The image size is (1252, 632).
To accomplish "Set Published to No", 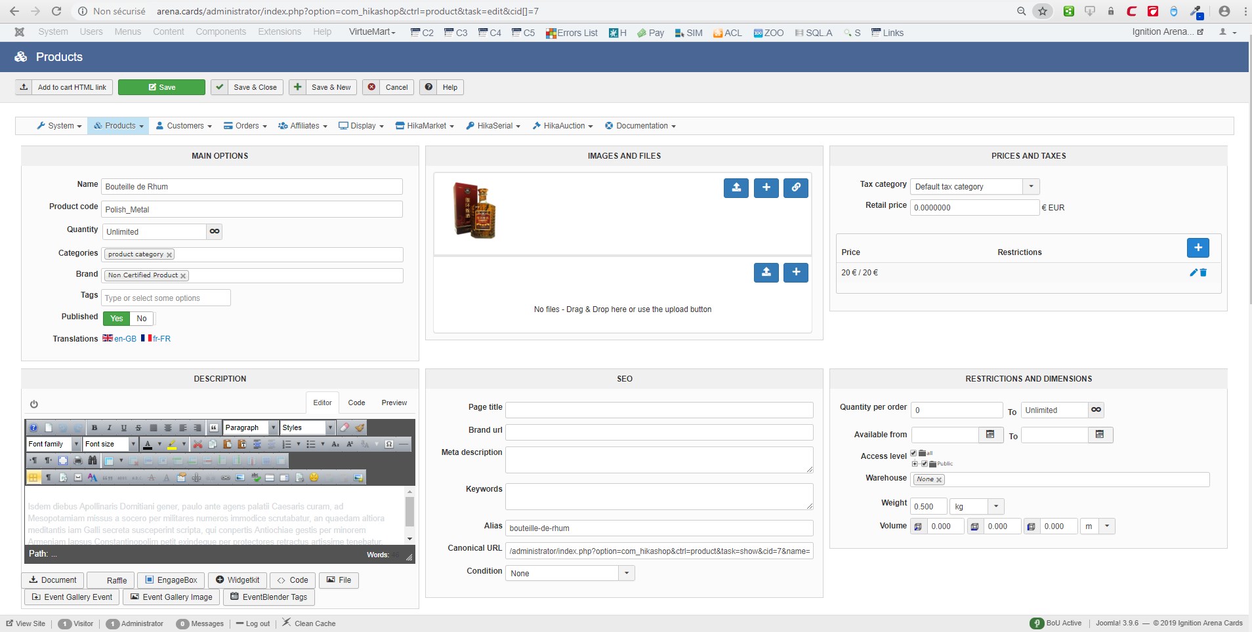I will [x=142, y=319].
